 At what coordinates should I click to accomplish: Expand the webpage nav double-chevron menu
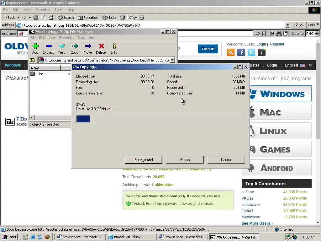point(310,65)
